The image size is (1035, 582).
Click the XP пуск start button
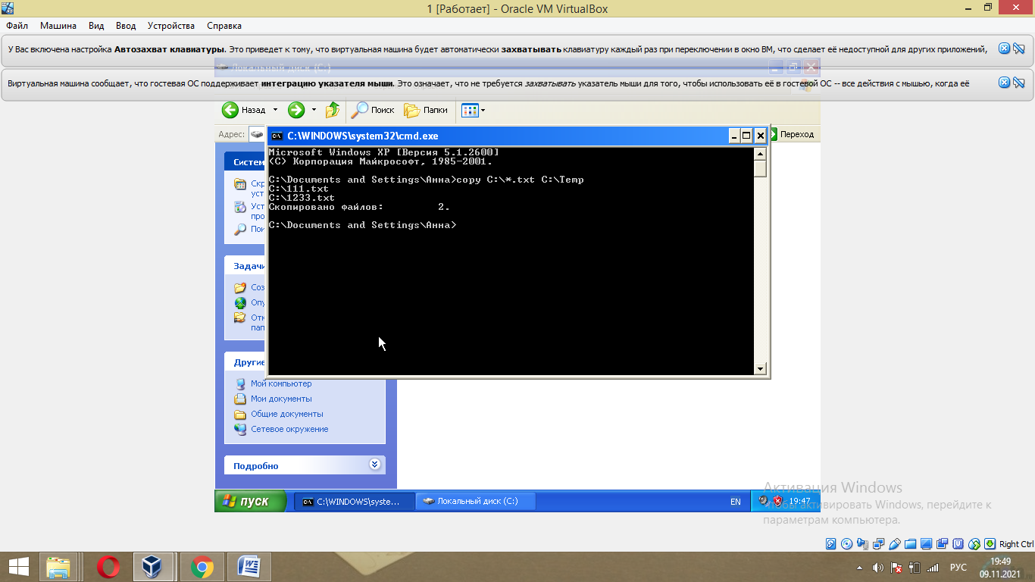coord(250,501)
